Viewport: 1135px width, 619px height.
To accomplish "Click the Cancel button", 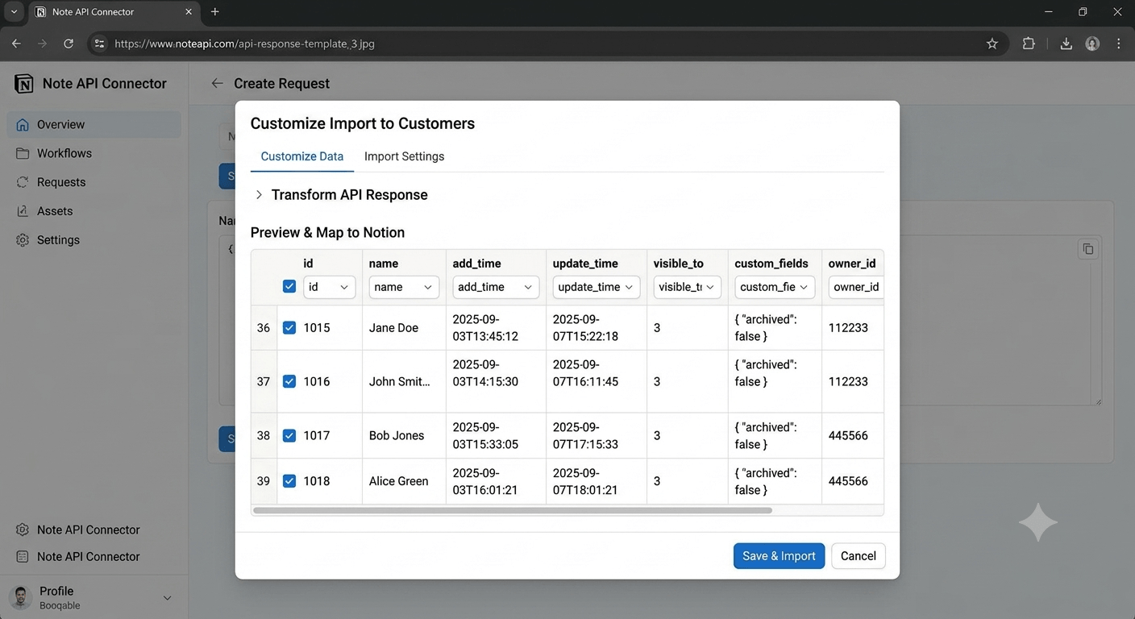I will (x=859, y=556).
